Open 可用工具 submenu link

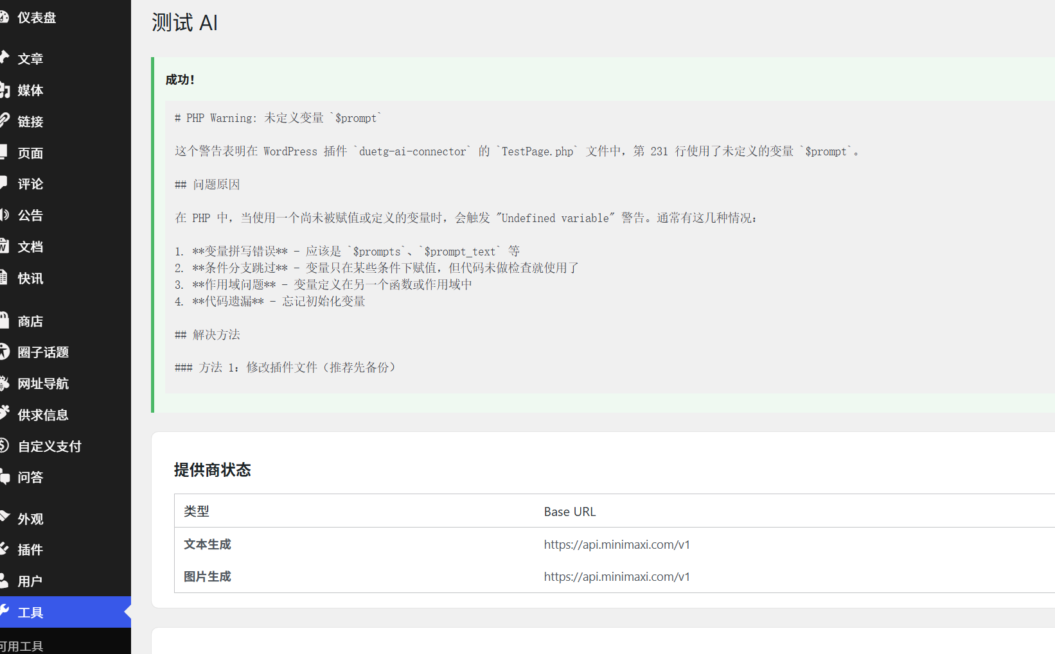21,646
